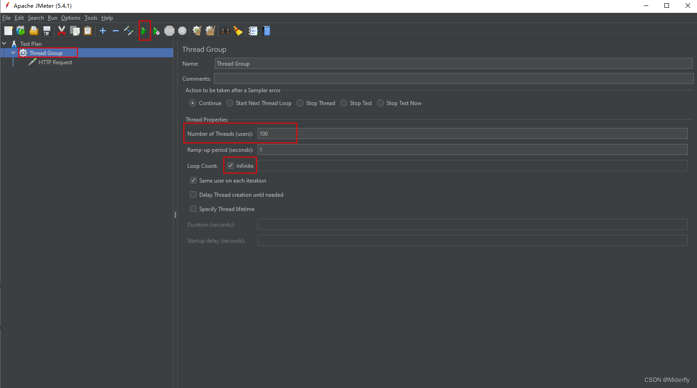The width and height of the screenshot is (697, 388).
Task: Select Thread Group in the tree
Action: click(46, 53)
